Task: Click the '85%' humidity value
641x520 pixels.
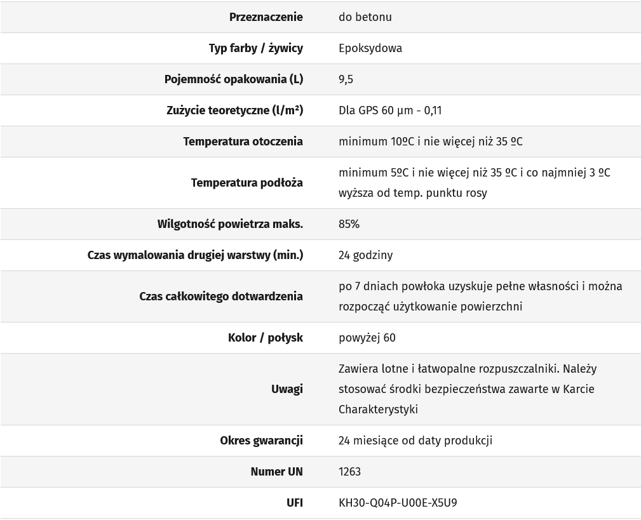Action: [349, 224]
